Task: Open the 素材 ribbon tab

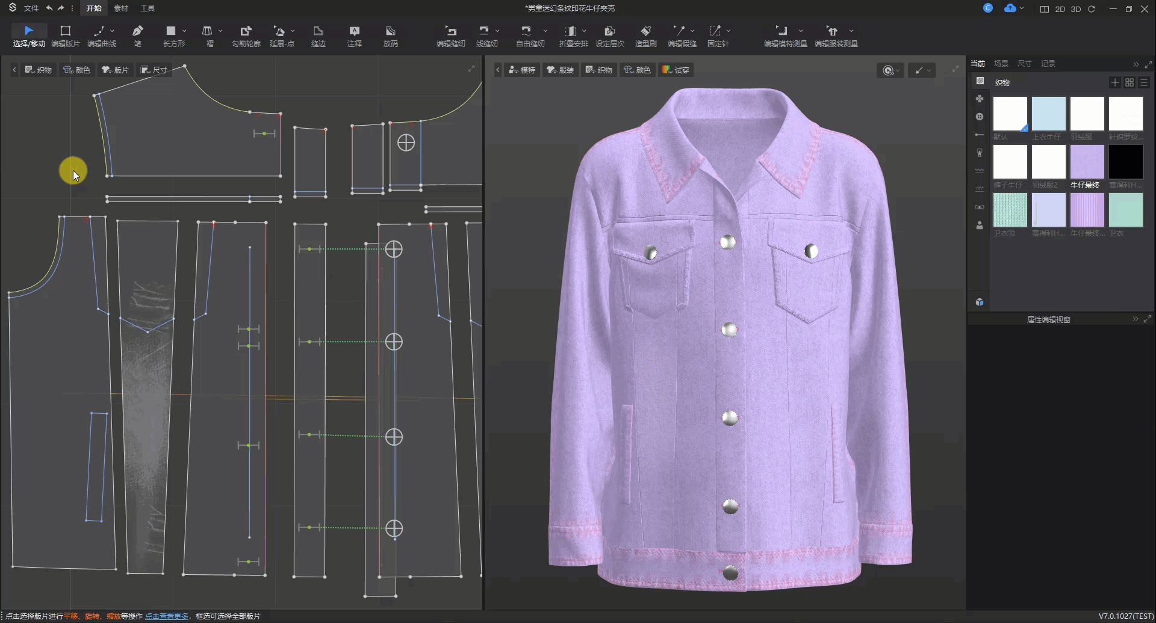Action: point(121,8)
